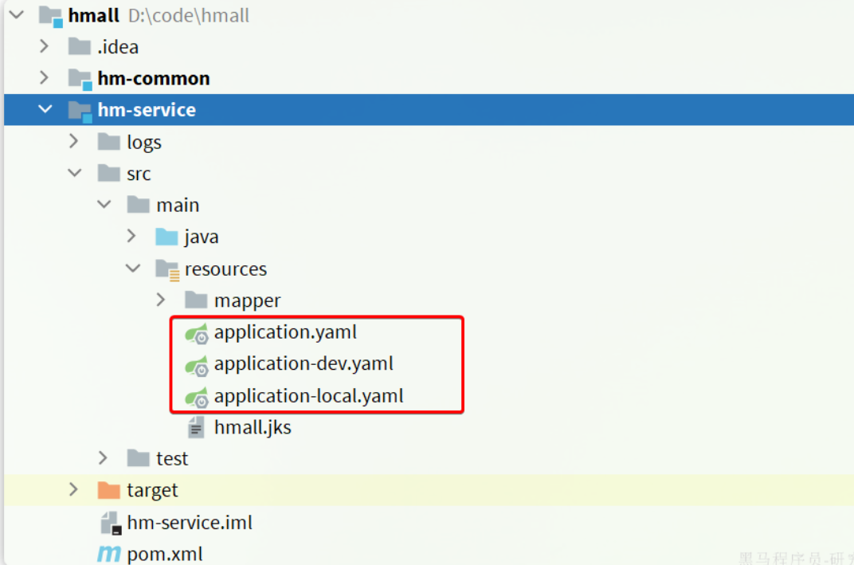Screen dimensions: 854x565
Task: Click the file icon of hmall.jks
Action: 196,428
